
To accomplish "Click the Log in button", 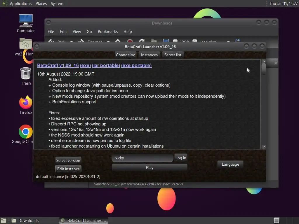I will click(180, 158).
